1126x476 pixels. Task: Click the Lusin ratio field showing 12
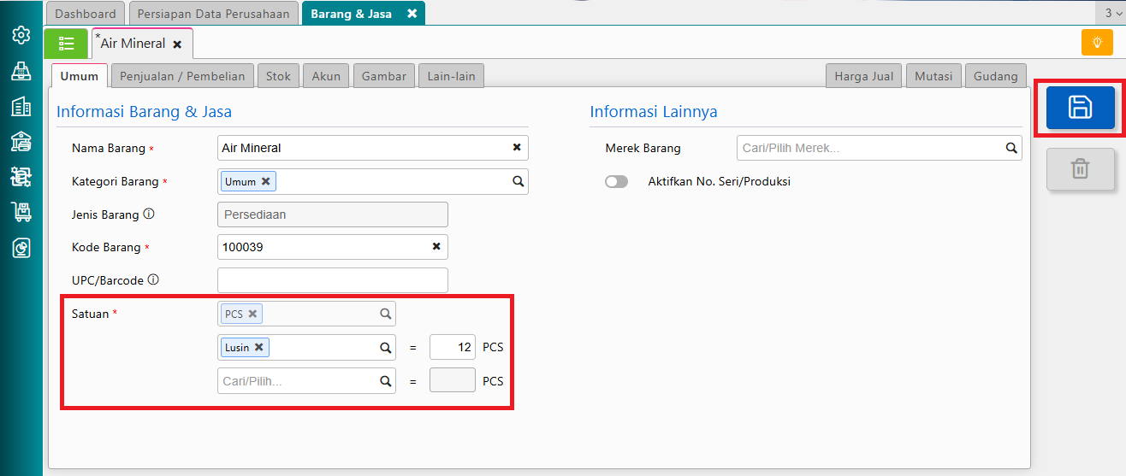[453, 347]
